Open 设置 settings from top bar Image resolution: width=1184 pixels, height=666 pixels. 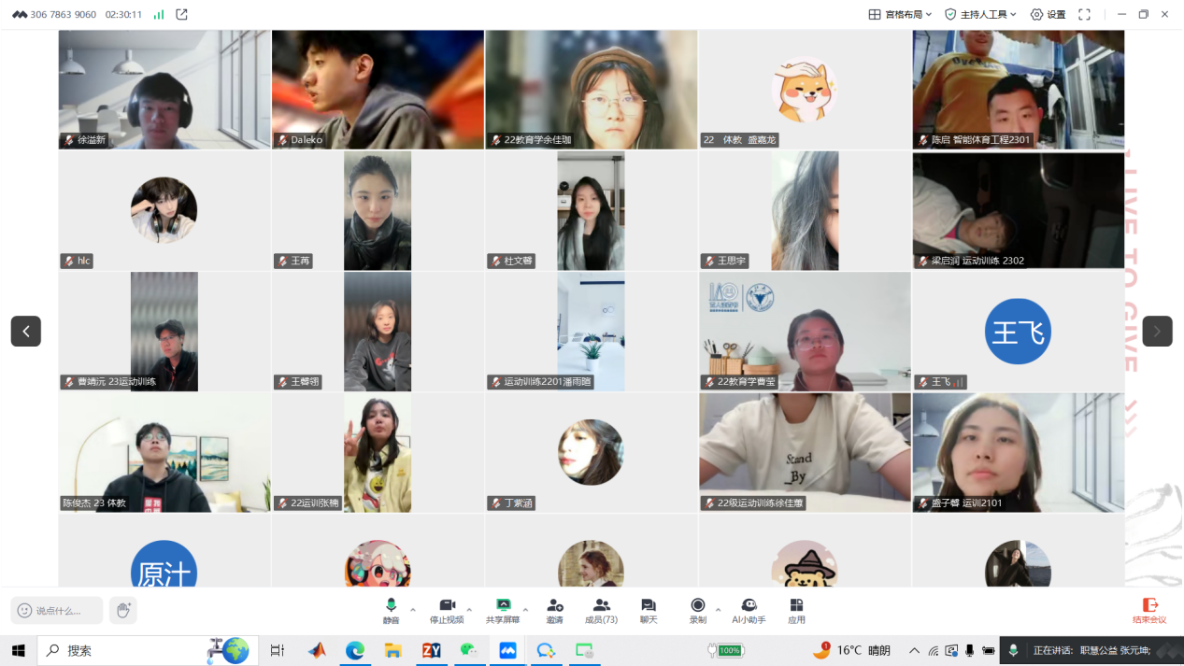(1048, 14)
